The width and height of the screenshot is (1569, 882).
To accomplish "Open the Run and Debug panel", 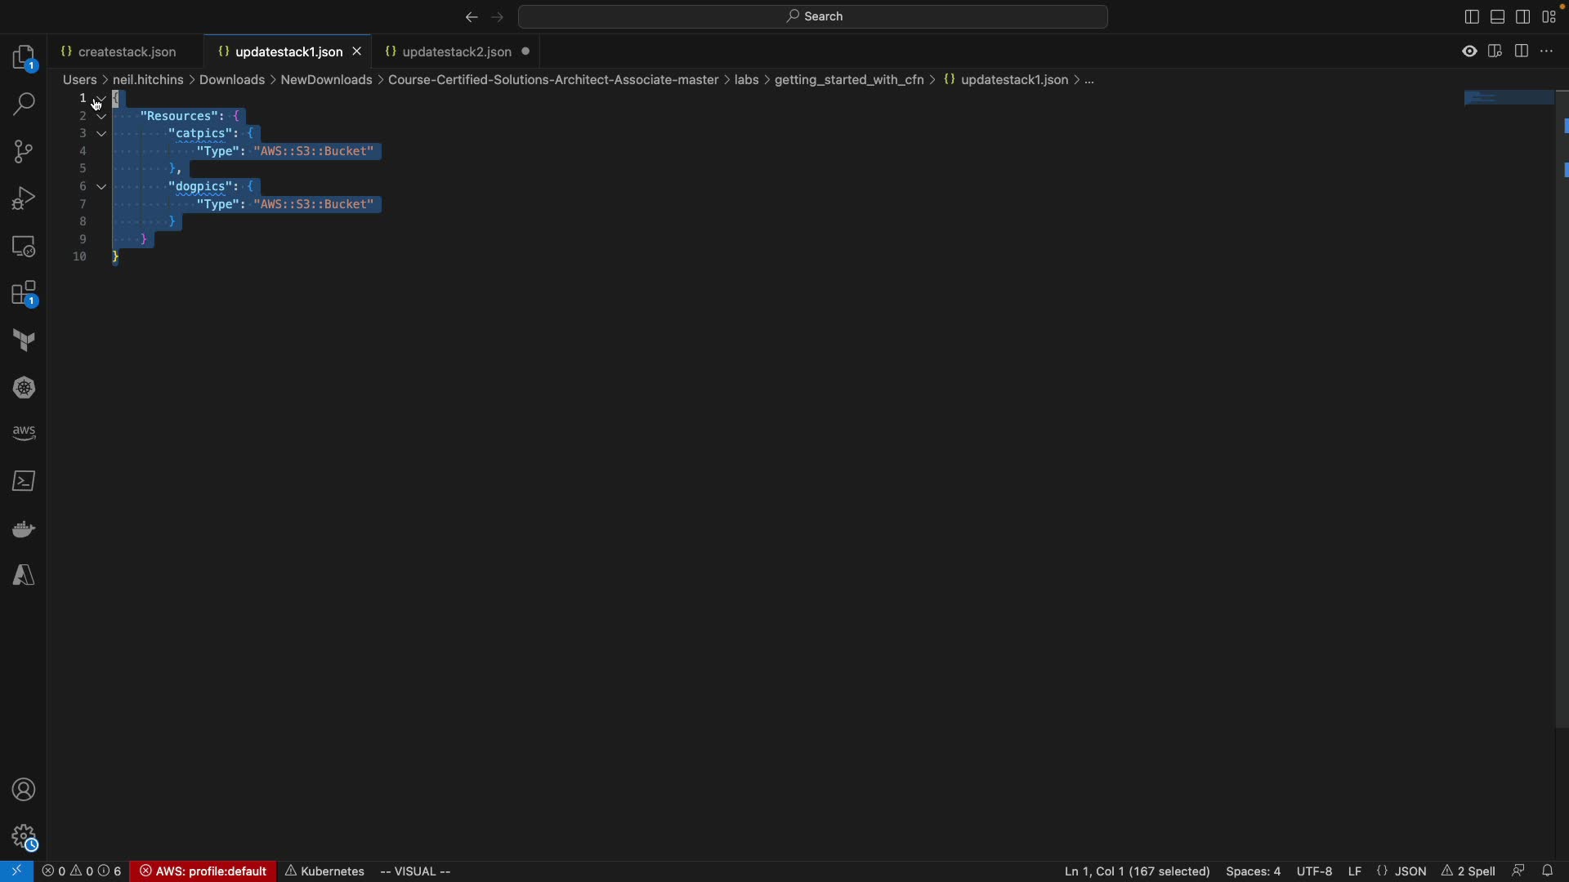I will (25, 199).
